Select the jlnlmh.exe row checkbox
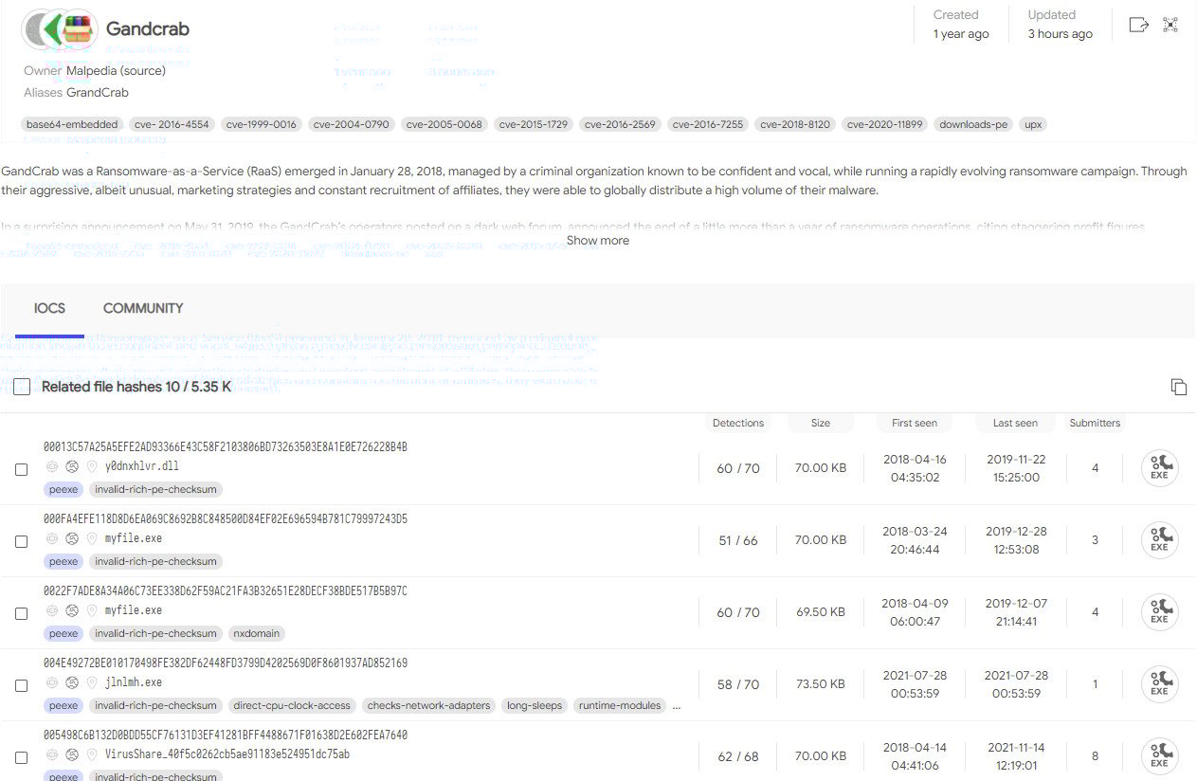The height and width of the screenshot is (781, 1197). tap(21, 685)
